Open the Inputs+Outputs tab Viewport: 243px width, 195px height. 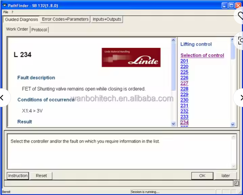pos(107,19)
